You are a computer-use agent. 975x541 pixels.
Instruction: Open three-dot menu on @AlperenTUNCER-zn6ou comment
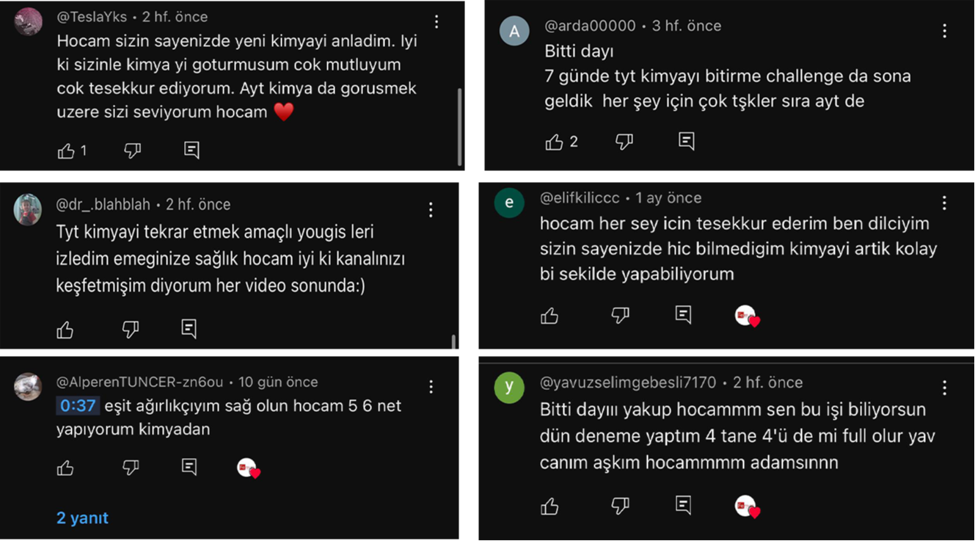[431, 387]
